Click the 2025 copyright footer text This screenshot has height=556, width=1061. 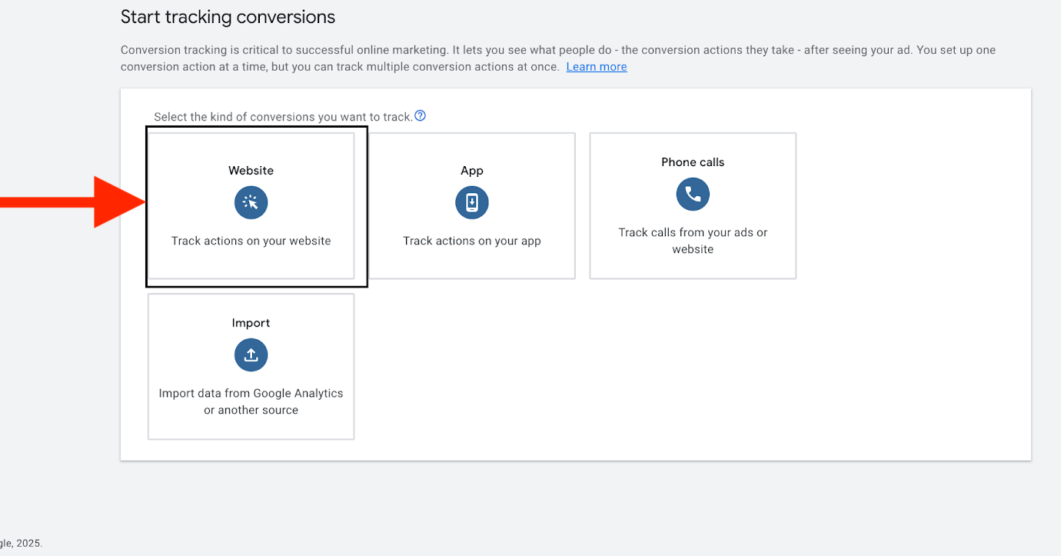click(21, 543)
